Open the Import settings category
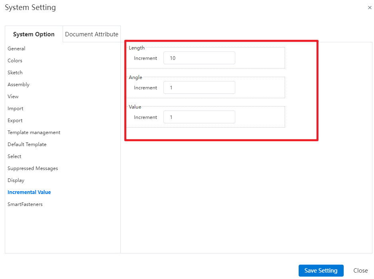 coord(16,109)
